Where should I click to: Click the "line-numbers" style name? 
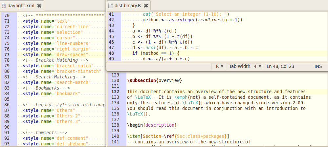tap(72, 43)
